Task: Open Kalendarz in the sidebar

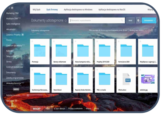Action: 10,51
